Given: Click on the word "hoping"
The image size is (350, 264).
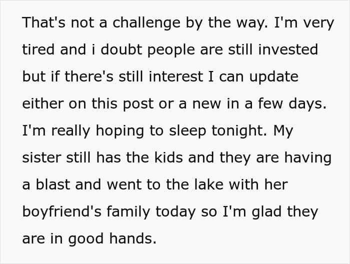Looking at the screenshot, I should [120, 131].
